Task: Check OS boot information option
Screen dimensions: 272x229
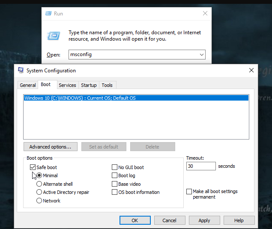Action: point(114,192)
